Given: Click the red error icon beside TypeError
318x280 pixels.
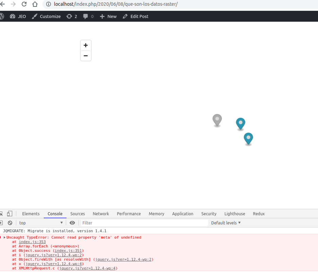Looking at the screenshot, I should (1, 237).
